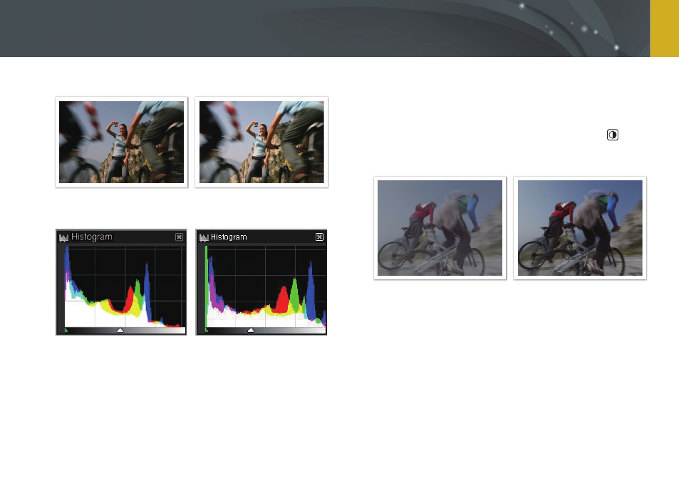
Task: Click the contrast half-circle icon
Action: (x=612, y=135)
